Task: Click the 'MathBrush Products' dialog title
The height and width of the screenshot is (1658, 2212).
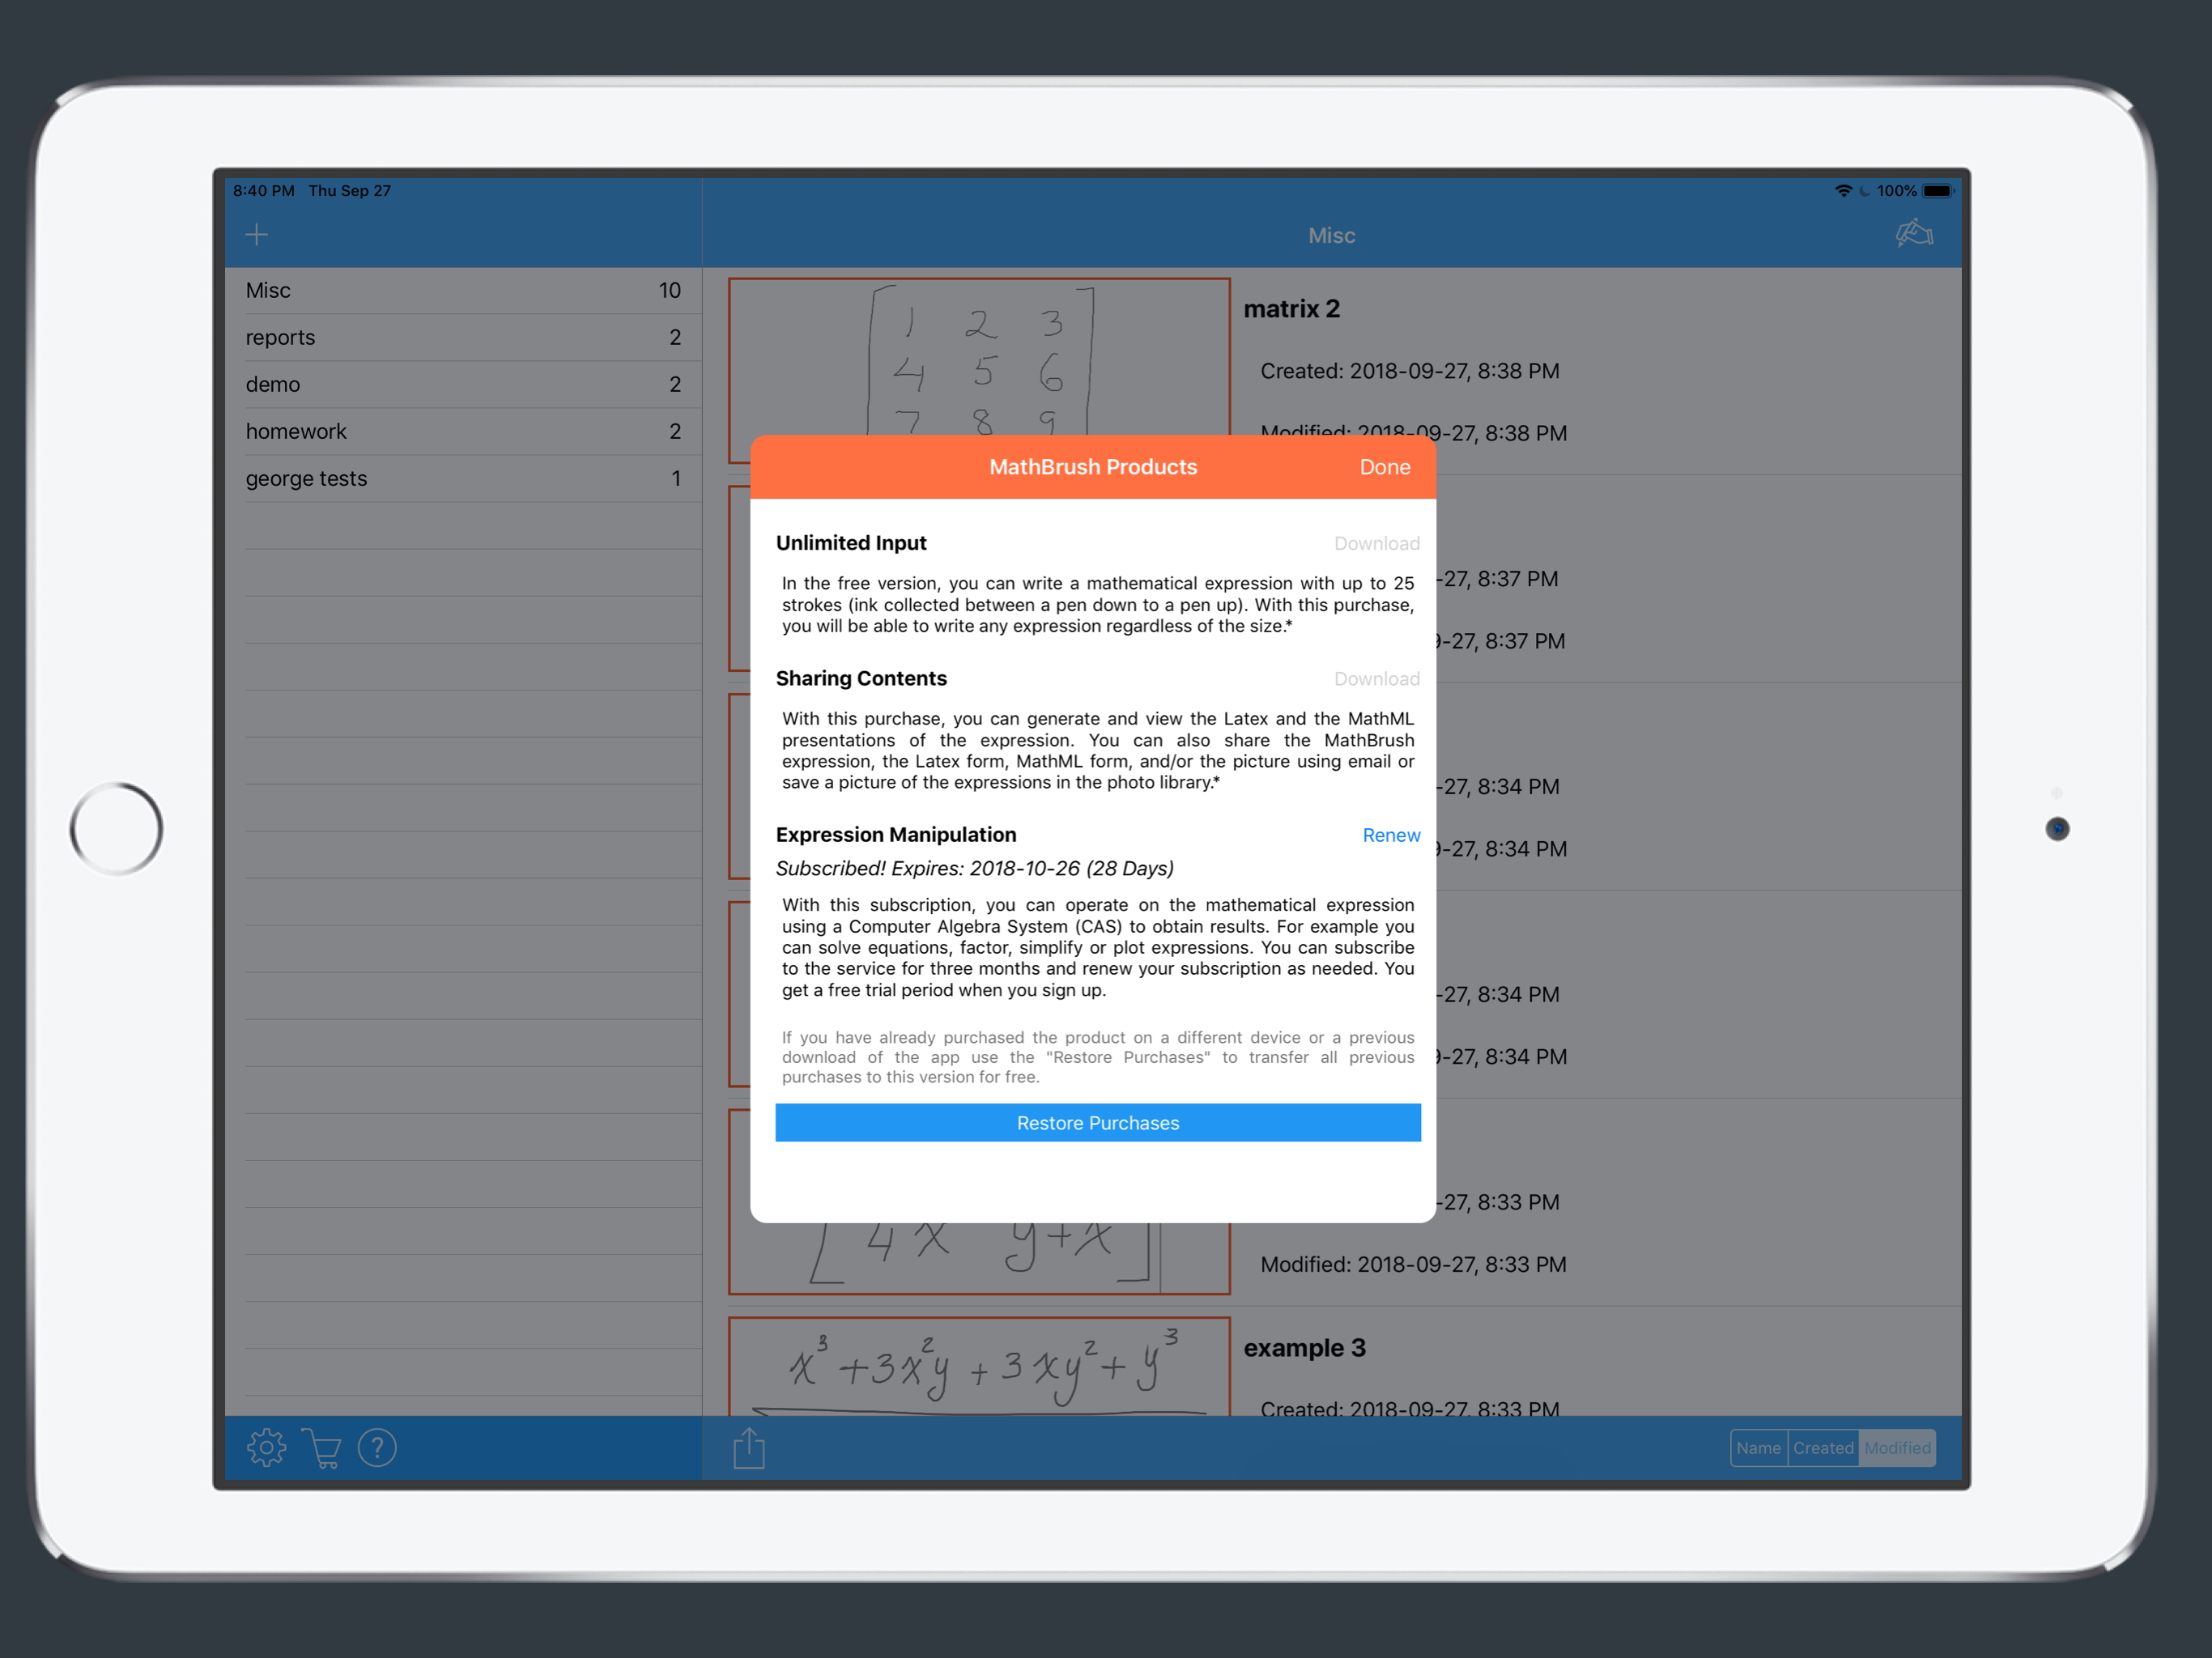Action: coord(1093,467)
